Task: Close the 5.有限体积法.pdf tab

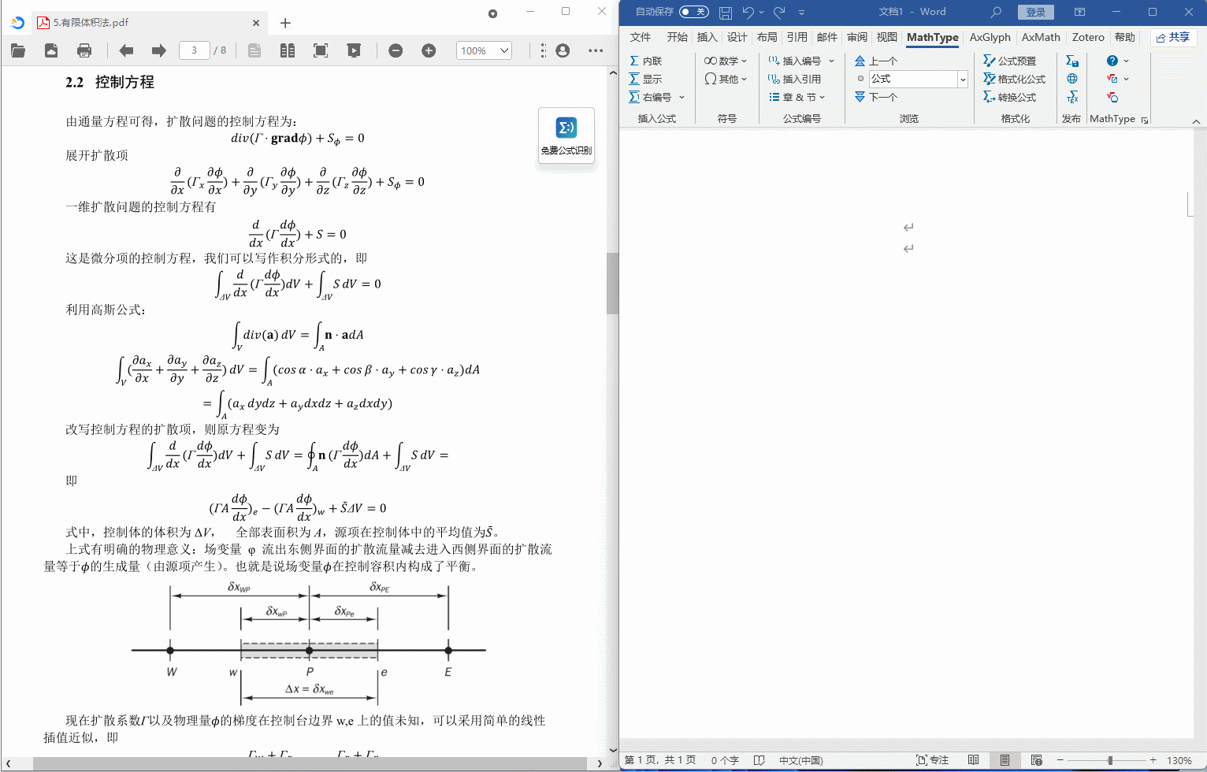Action: [x=256, y=23]
